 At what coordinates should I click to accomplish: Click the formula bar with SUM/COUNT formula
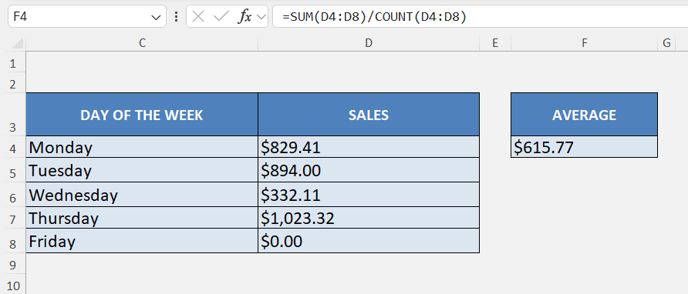[480, 17]
